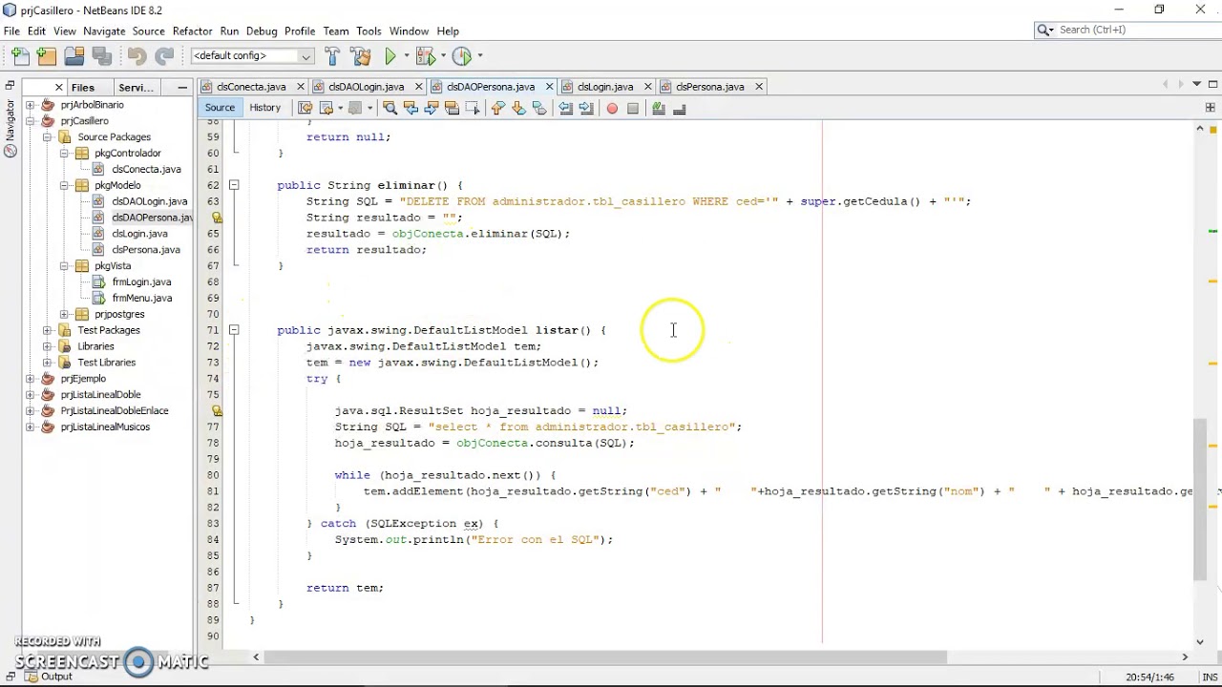Open the Refactor menu

point(192,31)
